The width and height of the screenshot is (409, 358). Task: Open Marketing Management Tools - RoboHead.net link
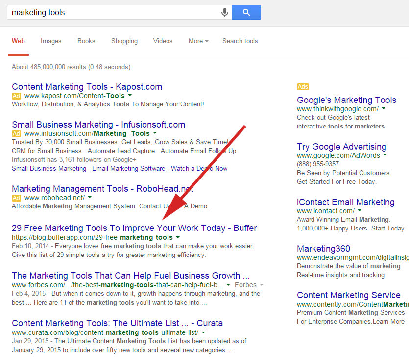[102, 189]
